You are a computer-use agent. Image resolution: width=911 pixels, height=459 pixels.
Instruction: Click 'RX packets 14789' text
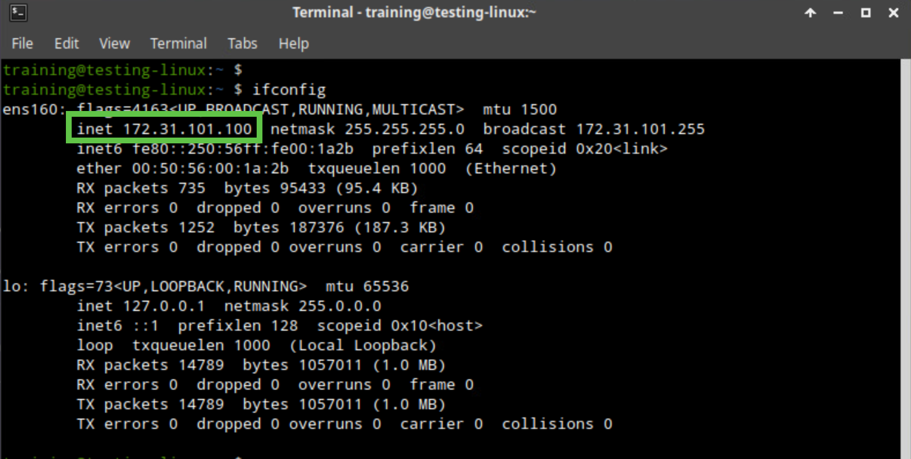[150, 365]
